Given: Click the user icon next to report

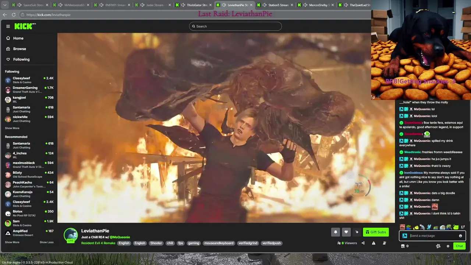Looking at the screenshot, I should point(384,243).
